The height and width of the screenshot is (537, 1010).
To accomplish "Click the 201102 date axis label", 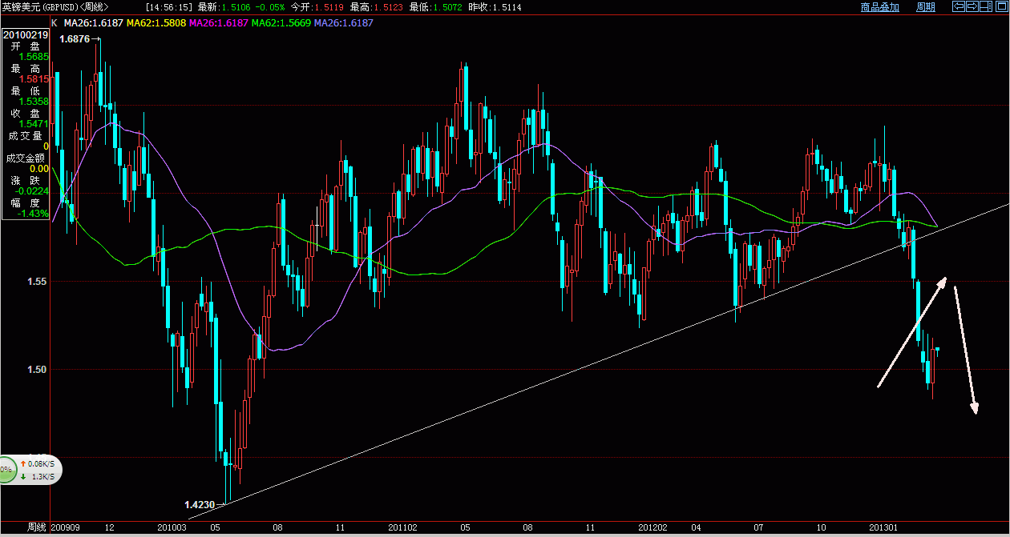I will [x=402, y=528].
